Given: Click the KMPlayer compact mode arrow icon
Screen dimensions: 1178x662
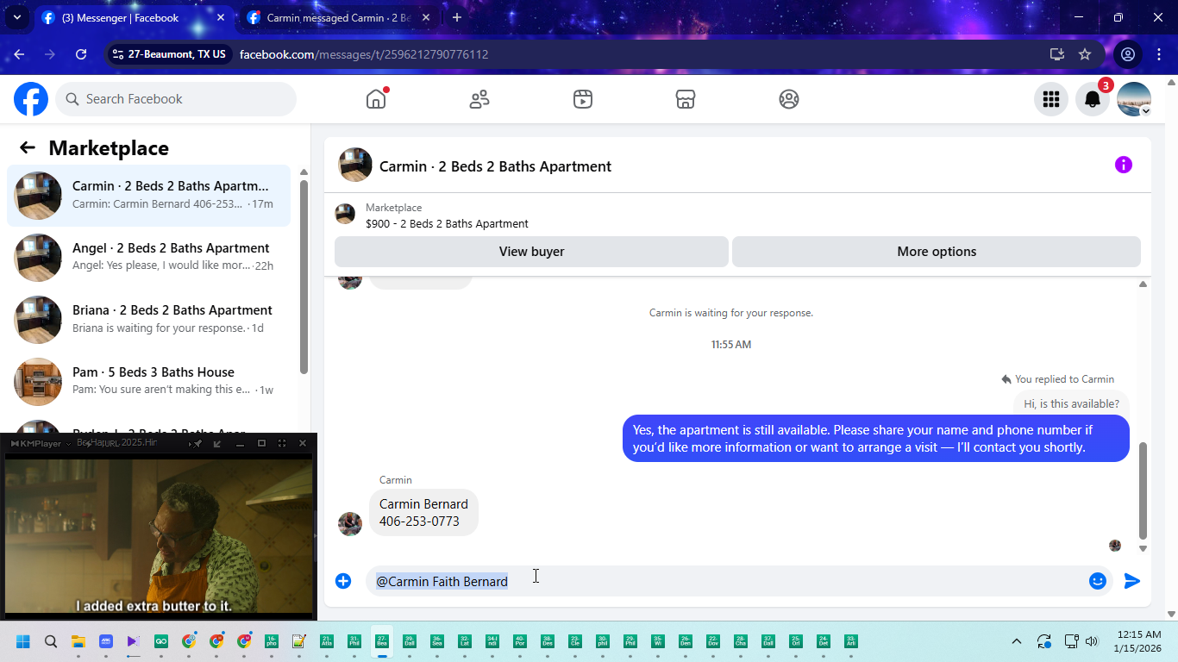Looking at the screenshot, I should 217,443.
